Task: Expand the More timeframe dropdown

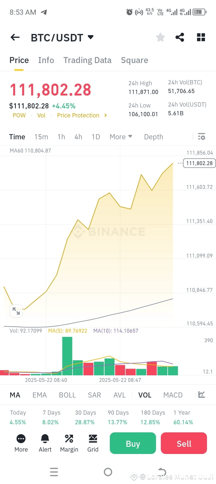Action: point(121,137)
